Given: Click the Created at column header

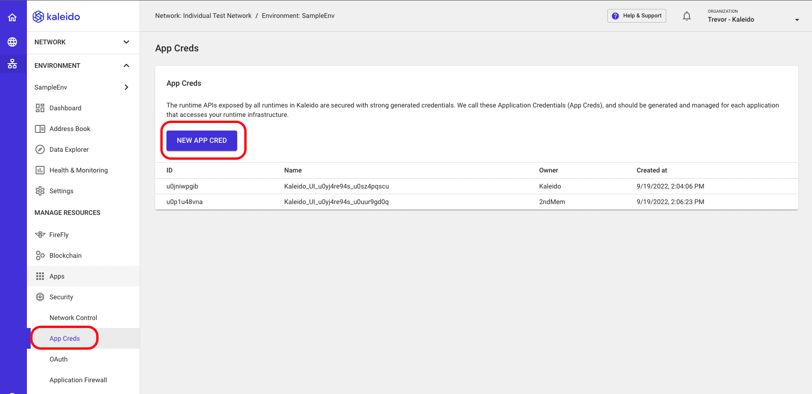Looking at the screenshot, I should click(x=652, y=170).
